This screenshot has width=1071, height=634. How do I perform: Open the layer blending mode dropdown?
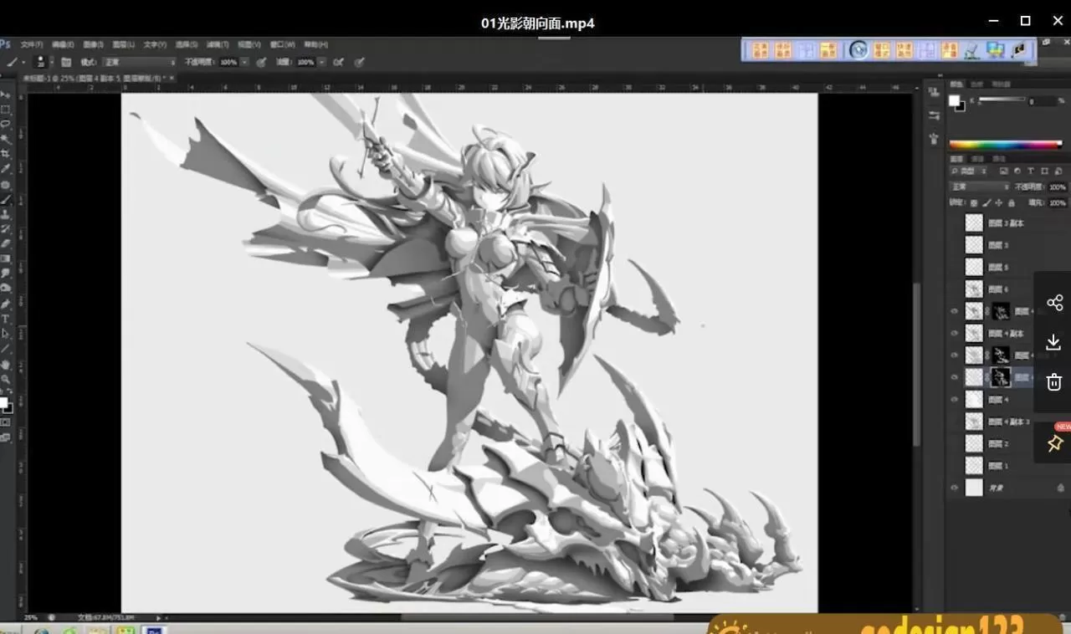click(979, 187)
